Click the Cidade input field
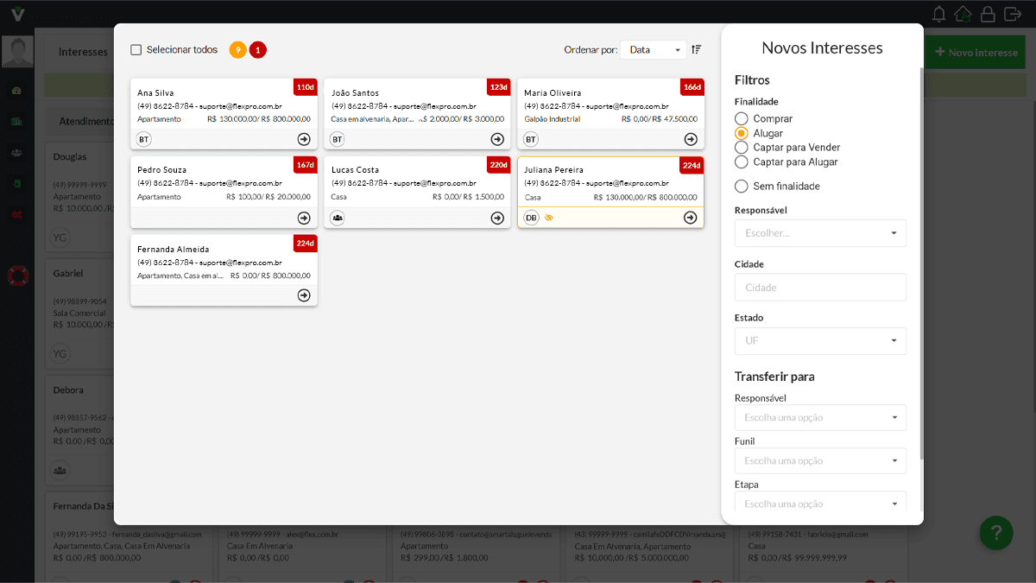The width and height of the screenshot is (1036, 583). [819, 287]
